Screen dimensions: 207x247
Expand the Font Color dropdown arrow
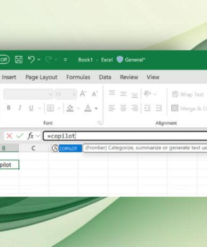point(96,108)
